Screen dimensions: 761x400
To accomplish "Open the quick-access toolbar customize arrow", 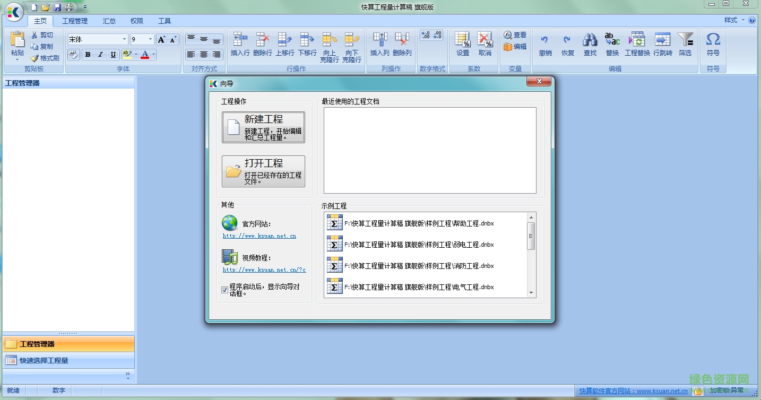I will pos(85,7).
